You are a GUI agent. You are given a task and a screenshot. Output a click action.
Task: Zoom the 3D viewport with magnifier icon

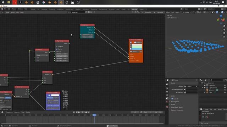click(x=224, y=26)
